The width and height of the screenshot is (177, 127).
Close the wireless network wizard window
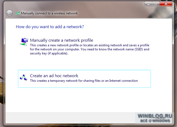166,4
